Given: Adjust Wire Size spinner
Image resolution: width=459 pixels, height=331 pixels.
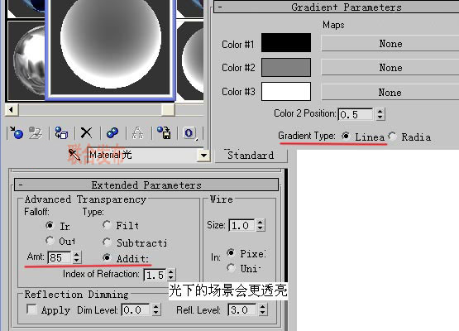Looking at the screenshot, I should coord(261,225).
